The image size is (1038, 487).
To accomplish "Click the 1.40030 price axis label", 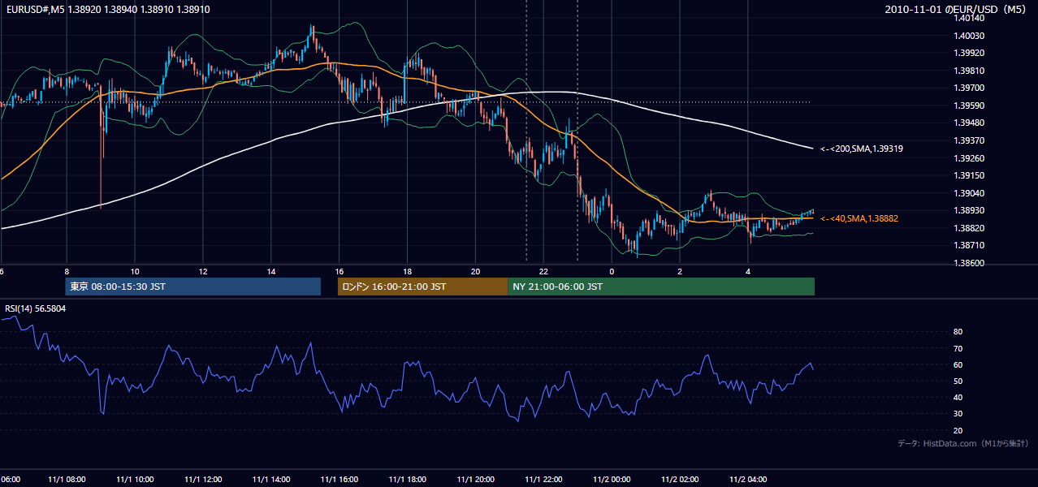I will click(x=971, y=36).
